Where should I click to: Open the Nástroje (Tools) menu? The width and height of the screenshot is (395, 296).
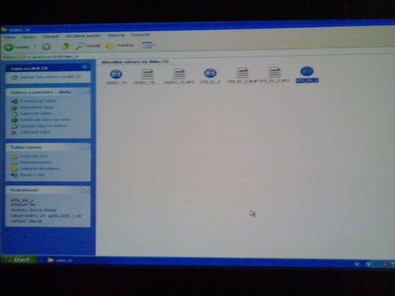point(116,36)
